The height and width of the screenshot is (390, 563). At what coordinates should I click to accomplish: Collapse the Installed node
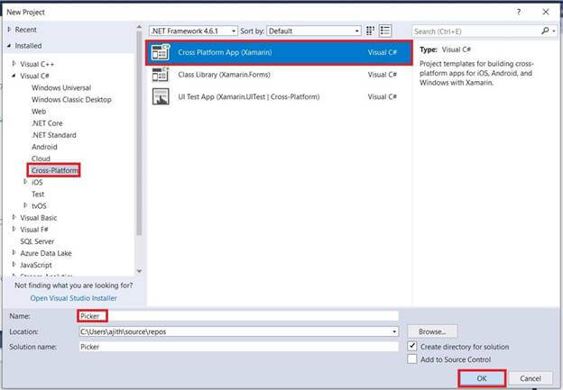click(x=9, y=46)
